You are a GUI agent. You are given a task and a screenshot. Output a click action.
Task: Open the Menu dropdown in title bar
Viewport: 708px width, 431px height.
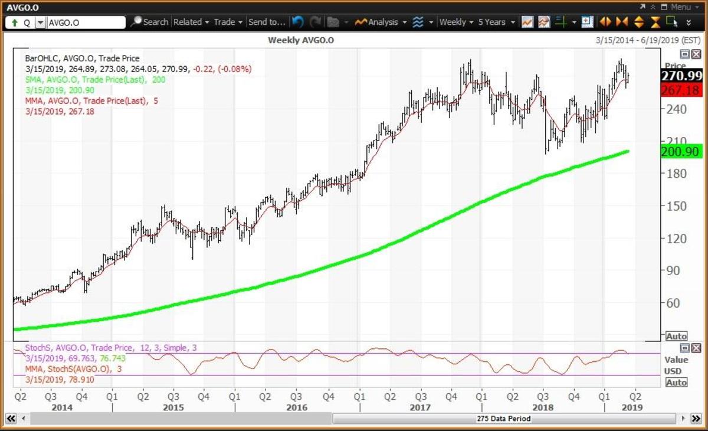click(685, 6)
